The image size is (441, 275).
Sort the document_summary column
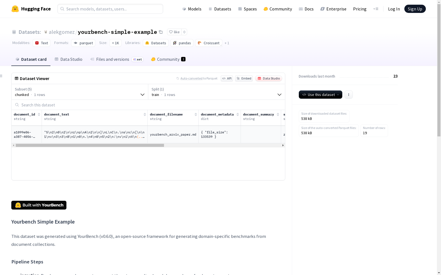pos(278,114)
